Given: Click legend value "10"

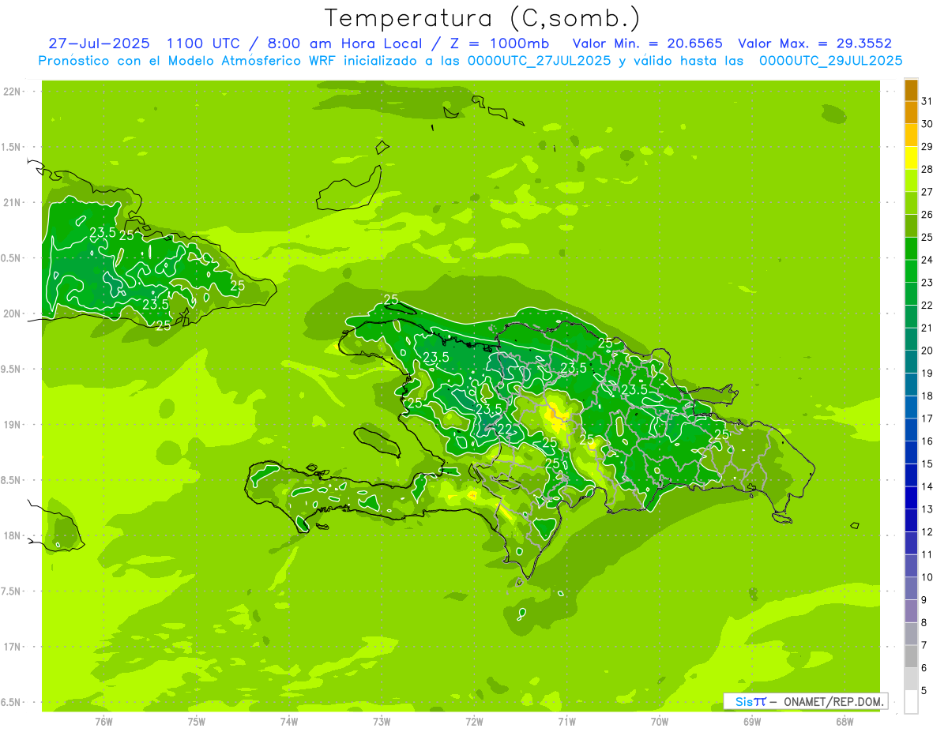Looking at the screenshot, I should tap(927, 577).
